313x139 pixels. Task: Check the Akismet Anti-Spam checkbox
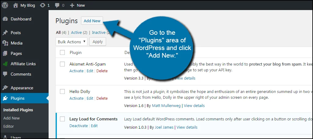[x=62, y=64]
